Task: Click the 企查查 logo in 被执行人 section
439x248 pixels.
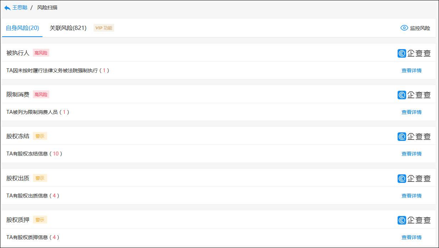Action: [x=414, y=53]
